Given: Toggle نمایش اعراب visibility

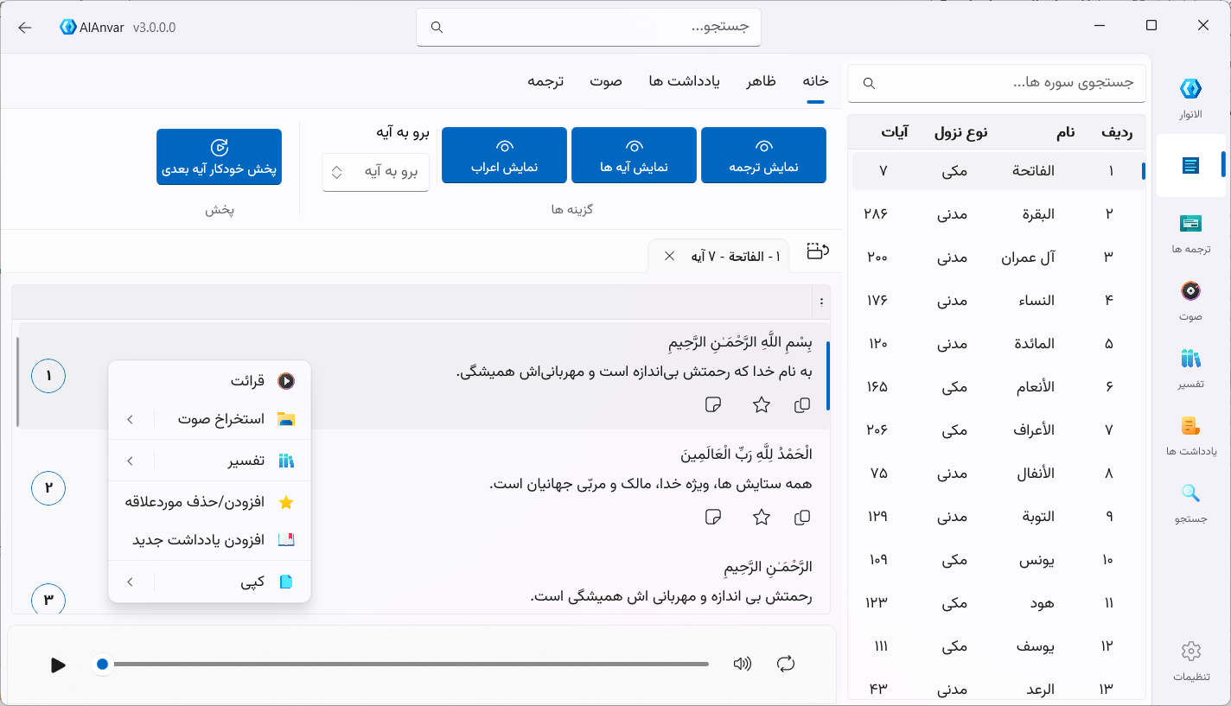Looking at the screenshot, I should pyautogui.click(x=504, y=156).
